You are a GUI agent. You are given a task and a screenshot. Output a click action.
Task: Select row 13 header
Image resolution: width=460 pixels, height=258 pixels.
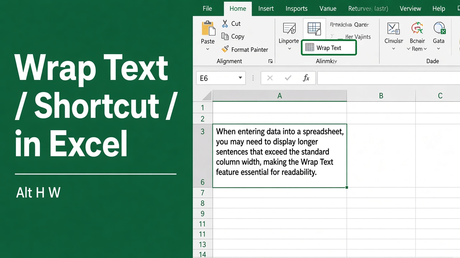tap(203, 244)
